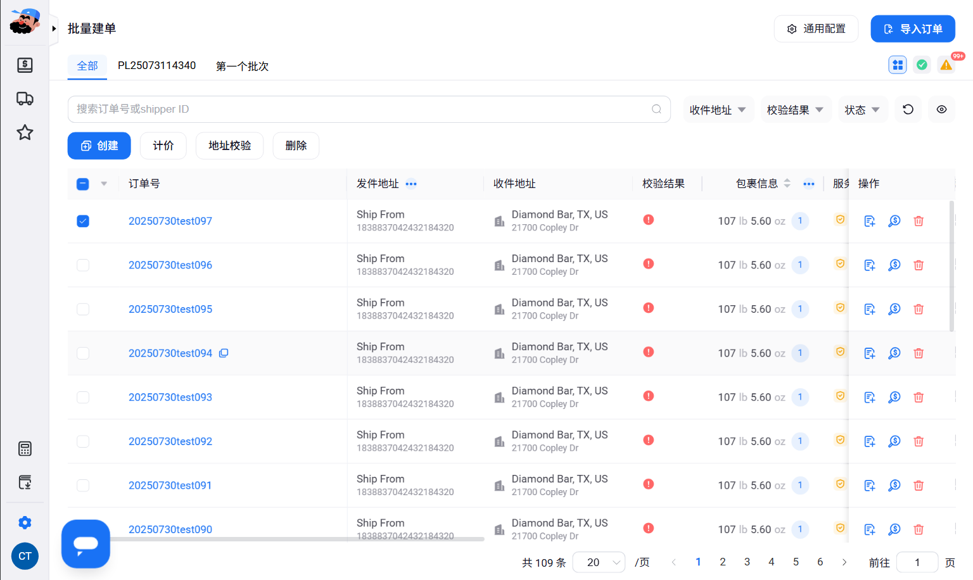Check order 20250730test093 checkbox
Screen dimensions: 973x580
[x=83, y=397]
